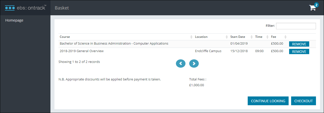This screenshot has width=324, height=113.
Task: Click the Endcliffe Campus location cell
Action: 208,51
